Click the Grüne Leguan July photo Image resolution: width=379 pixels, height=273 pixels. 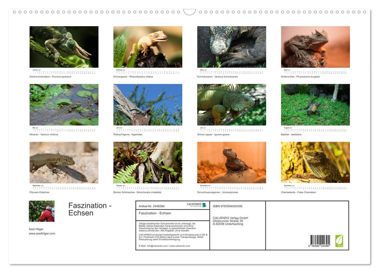231,105
